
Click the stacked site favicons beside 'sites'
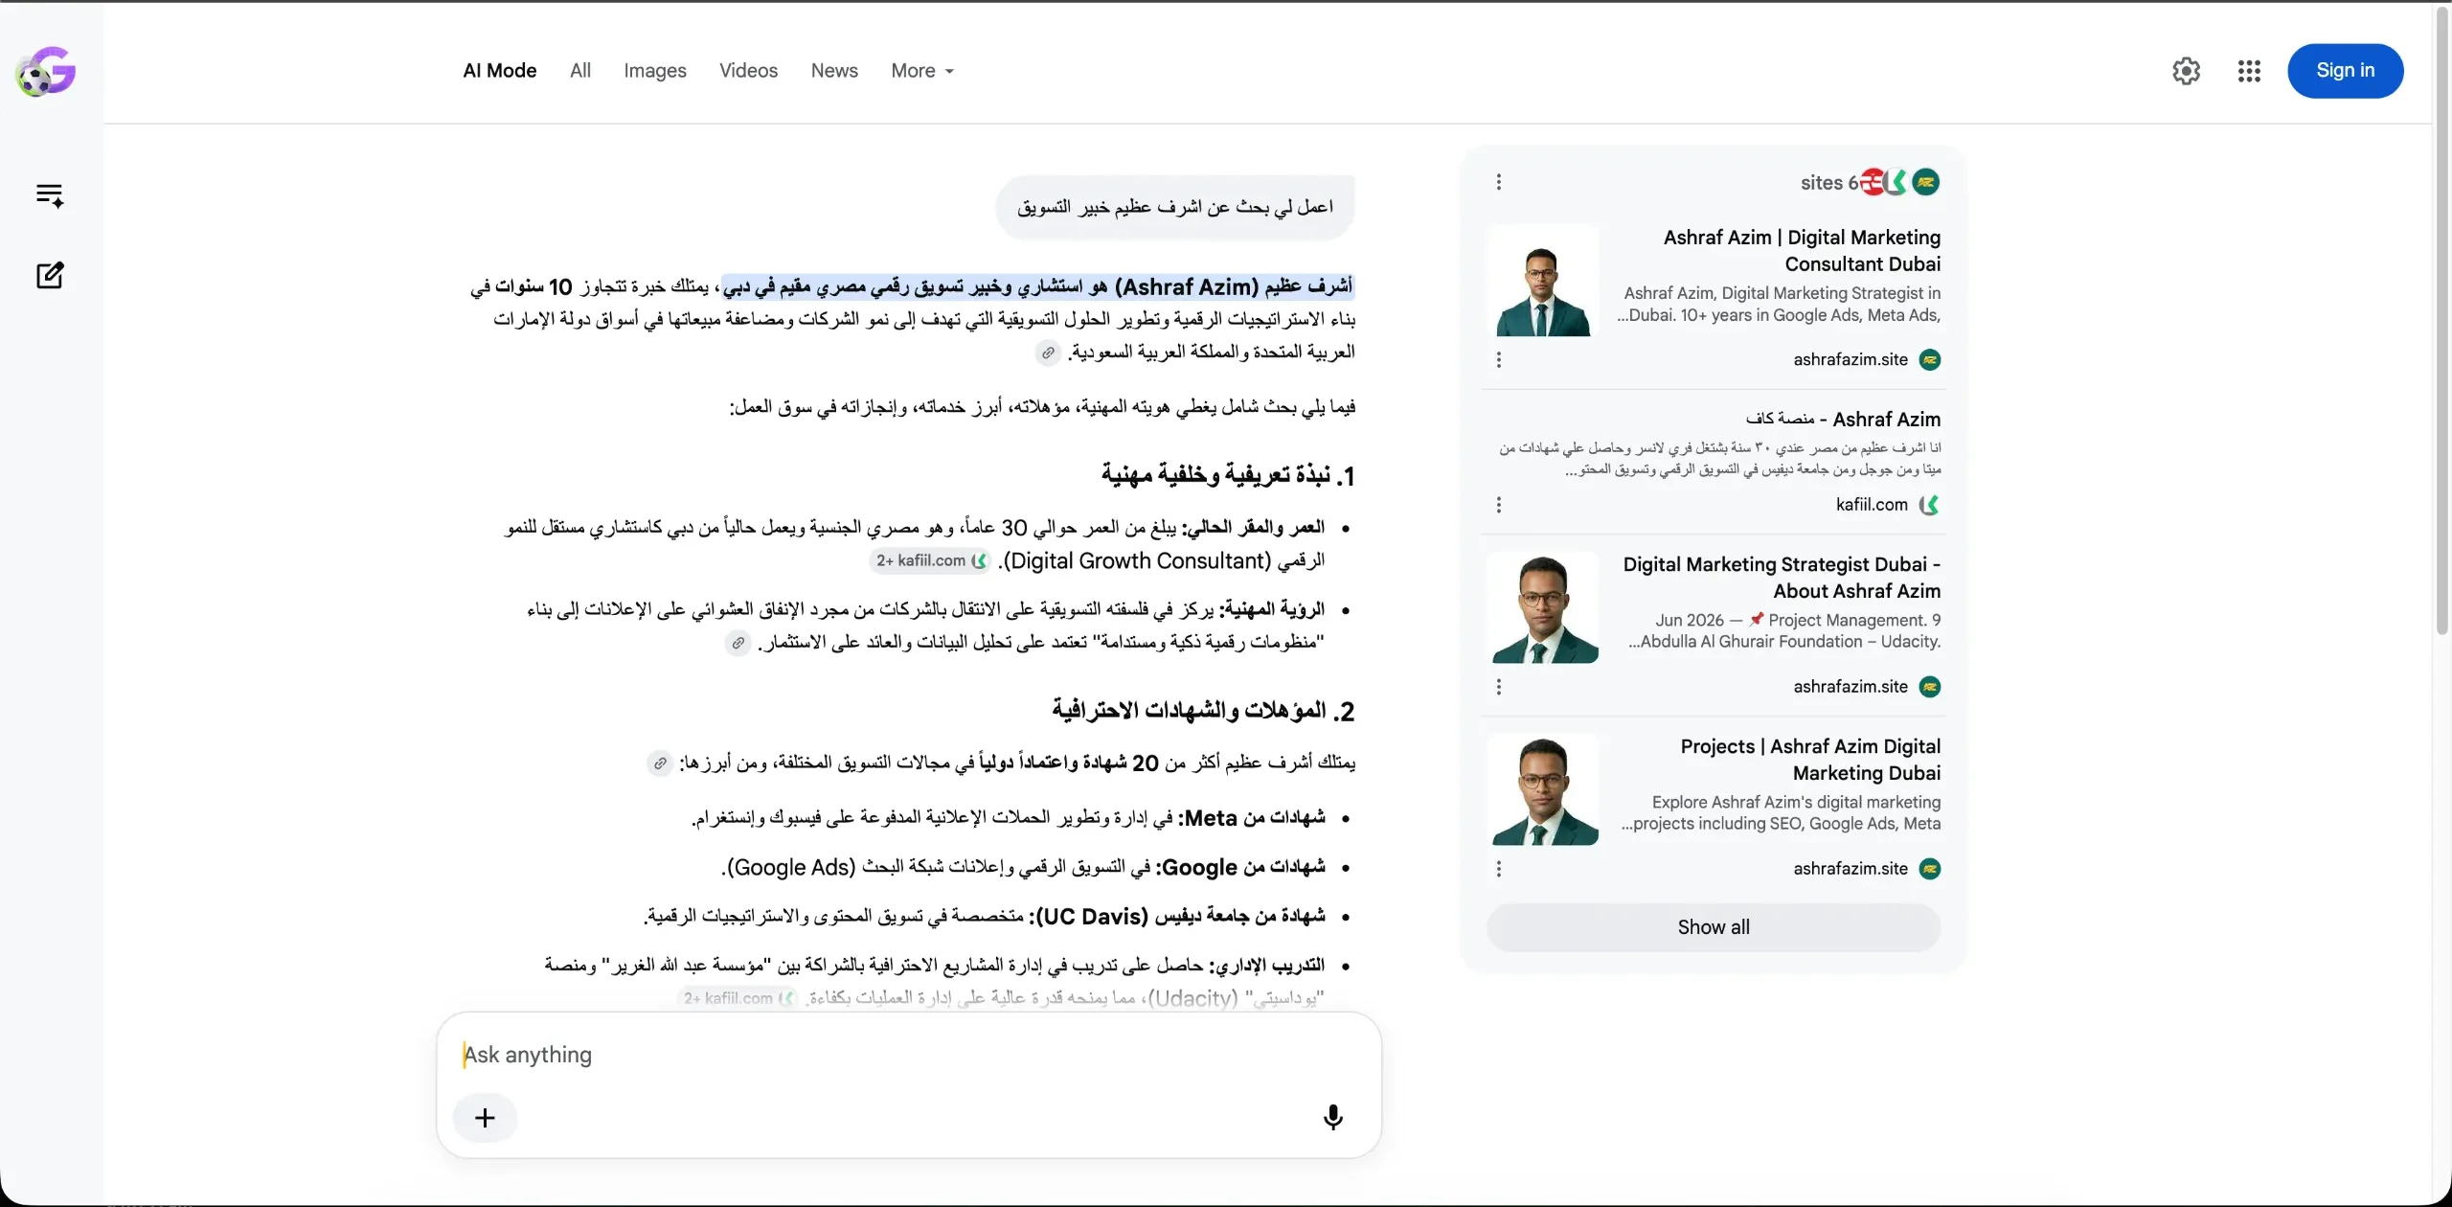[x=1900, y=182]
